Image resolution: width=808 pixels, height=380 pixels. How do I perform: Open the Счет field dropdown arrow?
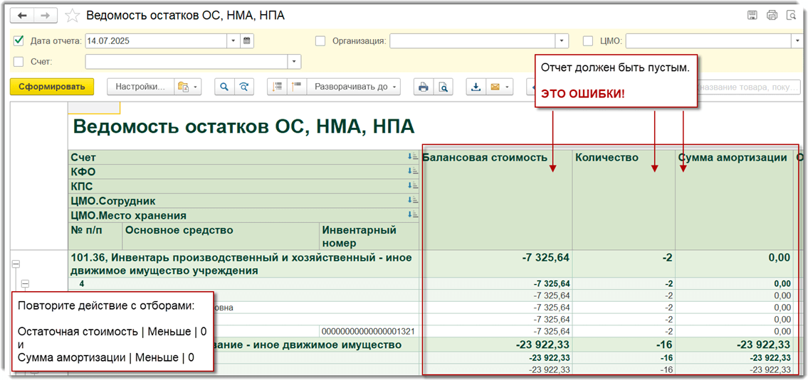(293, 62)
